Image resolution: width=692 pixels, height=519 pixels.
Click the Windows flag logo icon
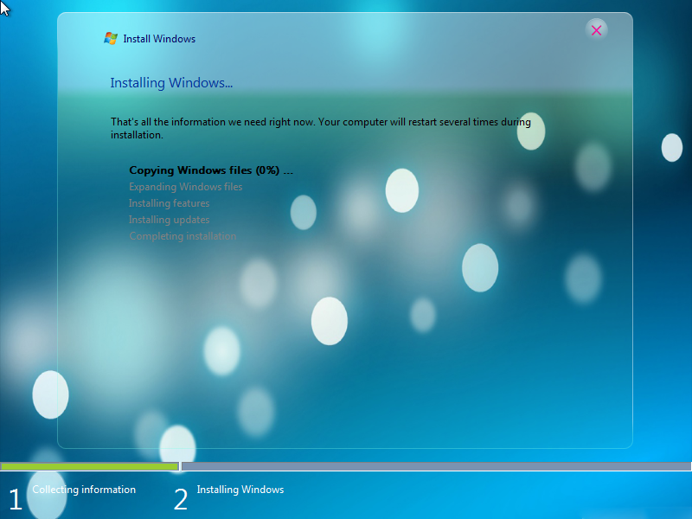coord(111,38)
